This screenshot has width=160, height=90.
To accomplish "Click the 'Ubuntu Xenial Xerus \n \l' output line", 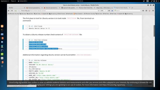I will tap(39, 28).
